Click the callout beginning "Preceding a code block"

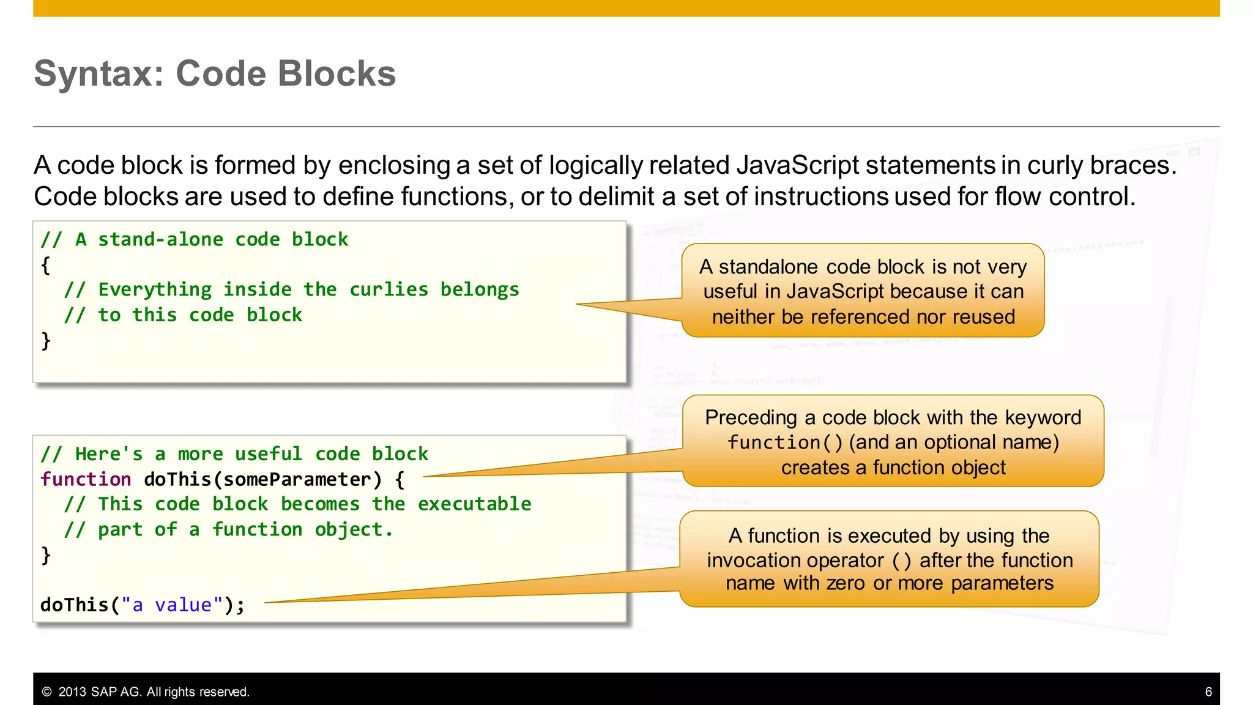point(893,441)
